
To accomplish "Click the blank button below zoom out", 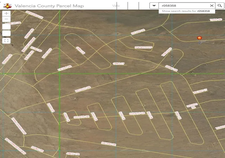I will coord(6,27).
